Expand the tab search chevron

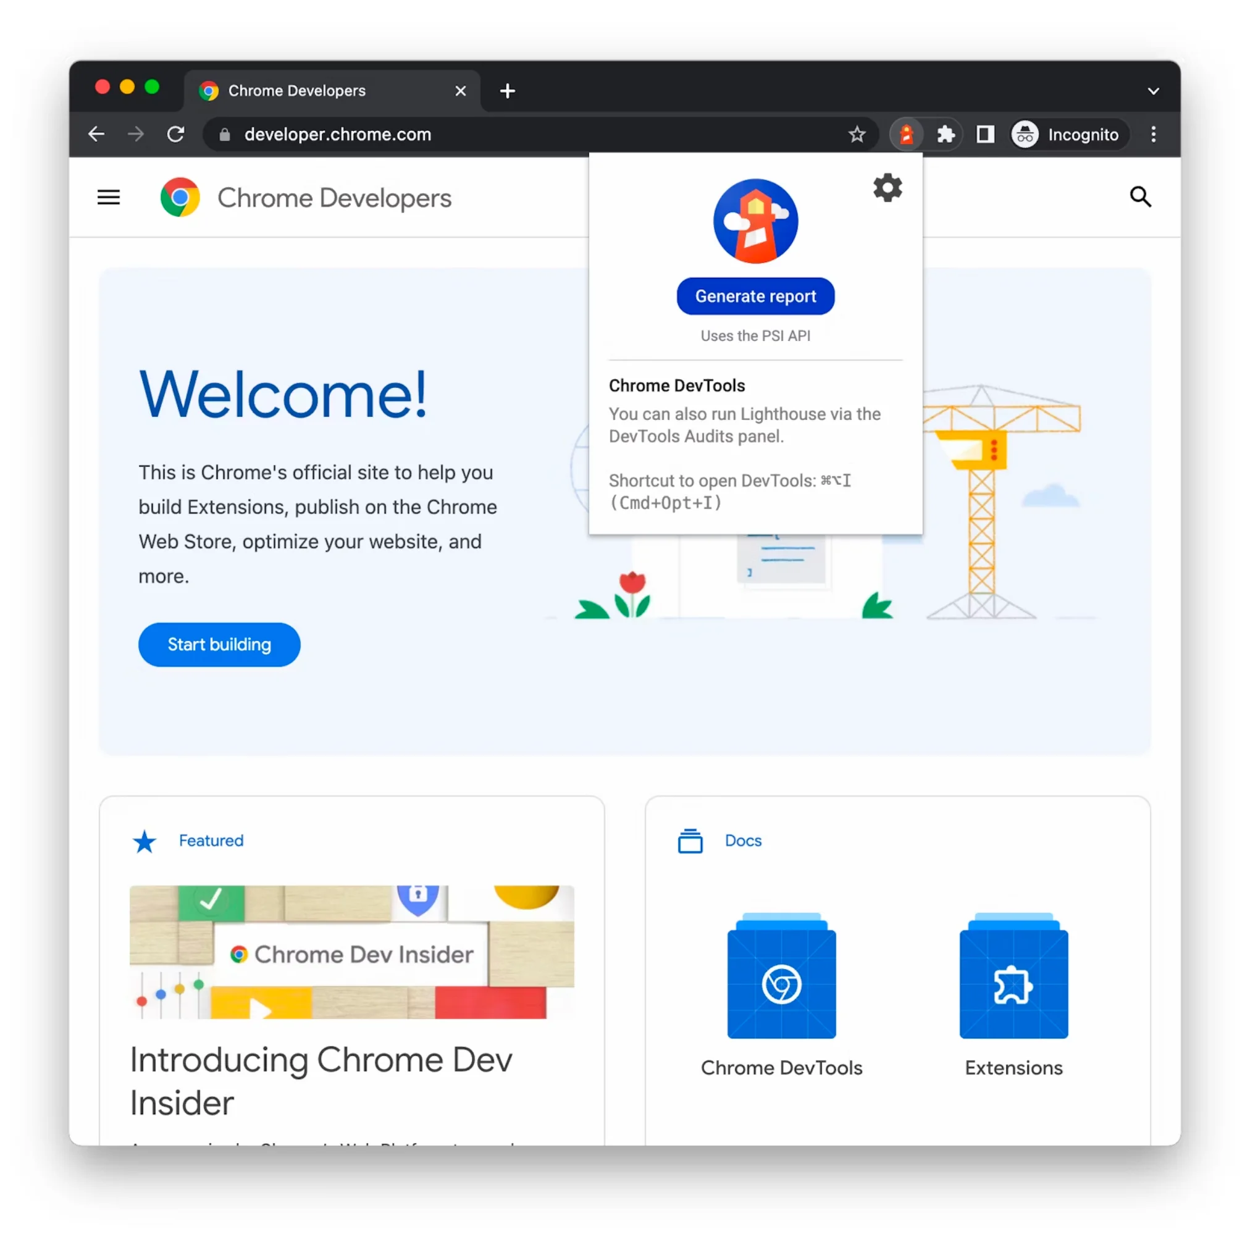1153,91
